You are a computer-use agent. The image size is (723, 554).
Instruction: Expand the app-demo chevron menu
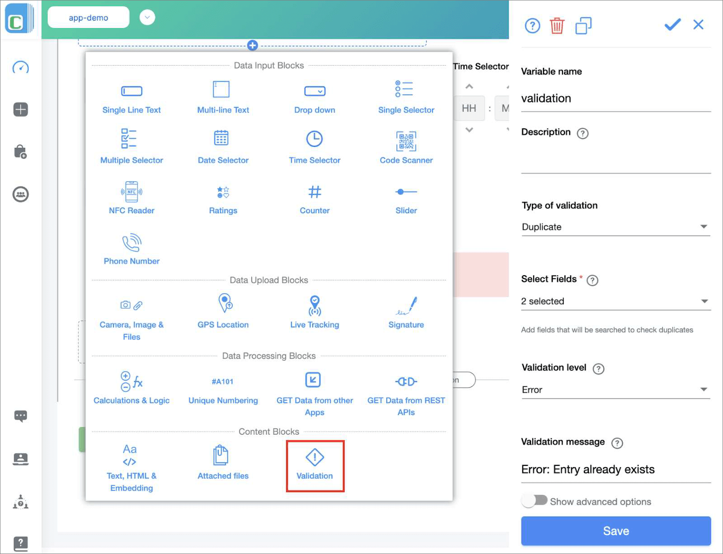146,17
